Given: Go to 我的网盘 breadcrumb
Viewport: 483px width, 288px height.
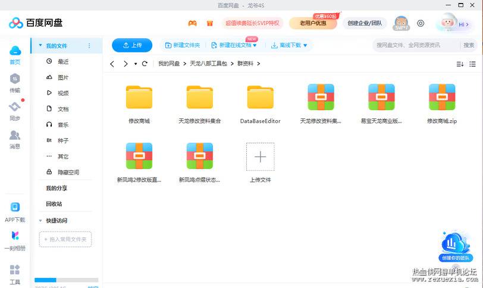Looking at the screenshot, I should tap(169, 64).
